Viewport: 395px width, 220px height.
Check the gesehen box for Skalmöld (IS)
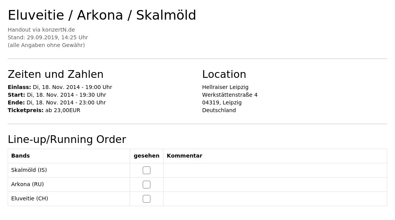(x=146, y=170)
